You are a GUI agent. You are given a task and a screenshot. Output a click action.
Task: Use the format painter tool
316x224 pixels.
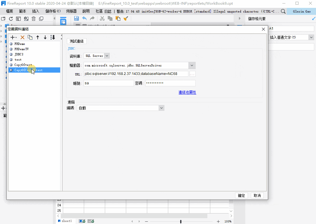tap(126, 18)
